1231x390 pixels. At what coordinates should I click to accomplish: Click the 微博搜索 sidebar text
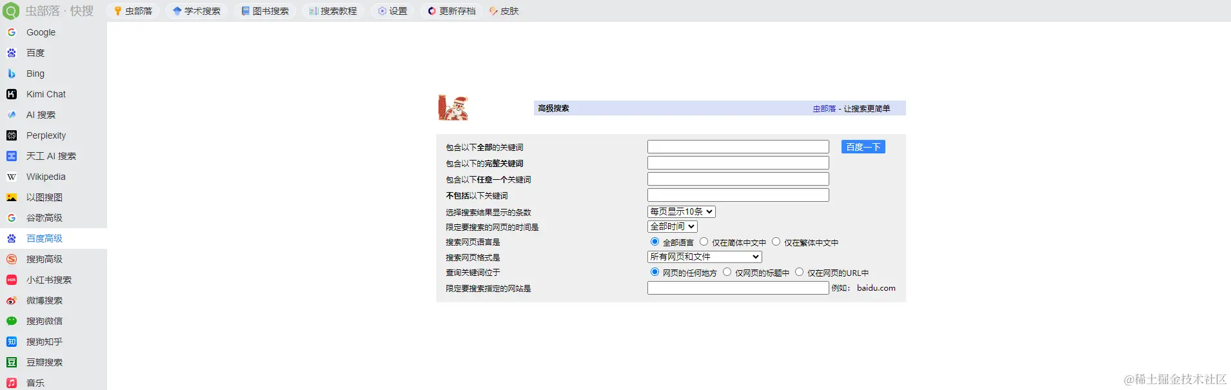click(x=44, y=300)
